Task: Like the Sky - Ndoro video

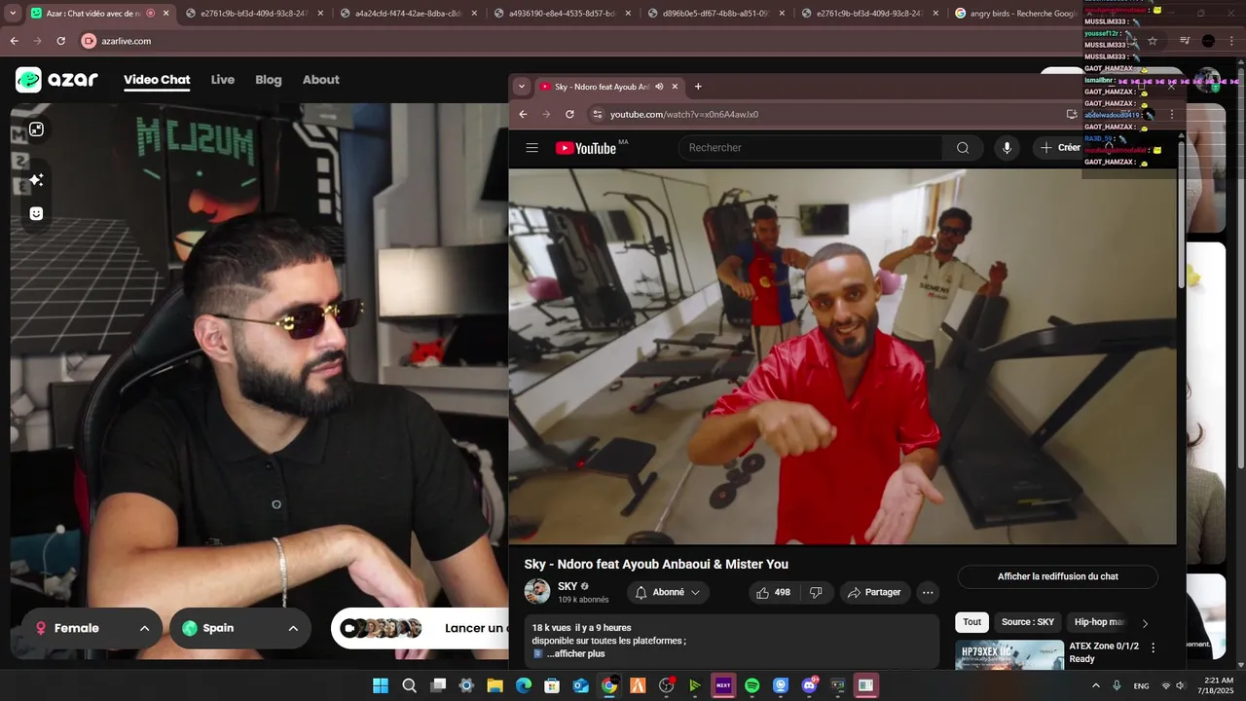Action: (x=774, y=592)
